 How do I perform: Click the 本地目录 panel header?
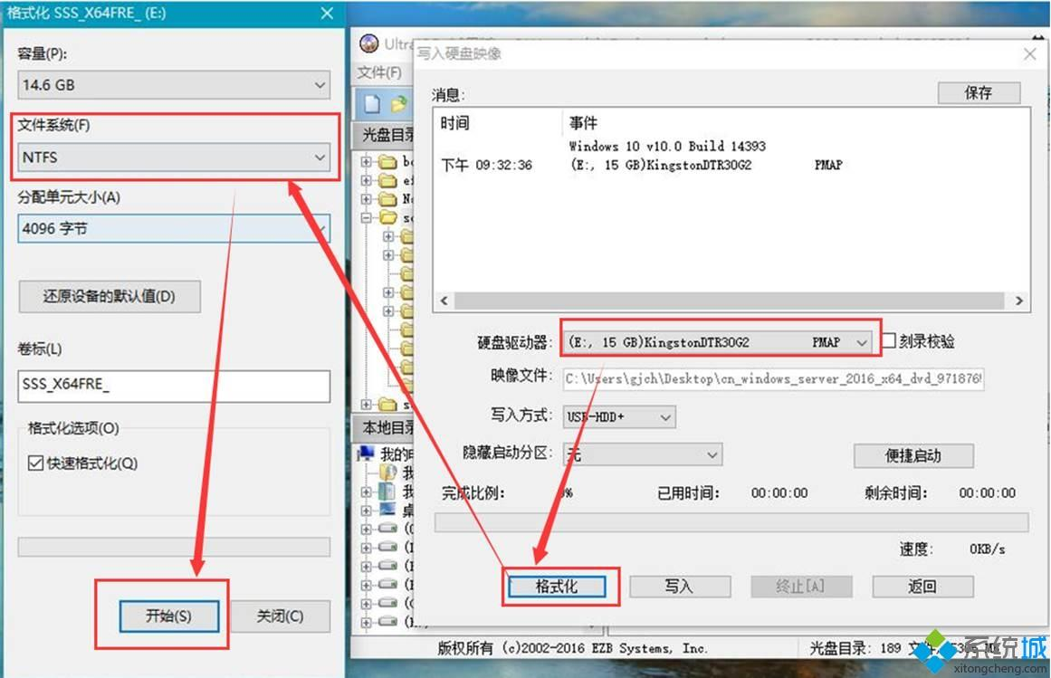click(x=384, y=427)
